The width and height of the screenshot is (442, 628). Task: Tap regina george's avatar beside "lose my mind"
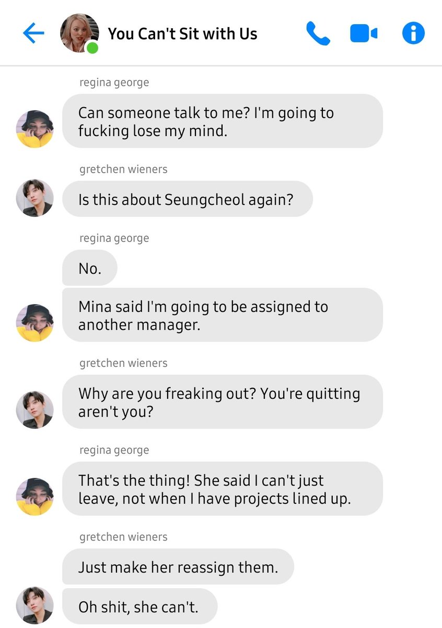pos(35,129)
